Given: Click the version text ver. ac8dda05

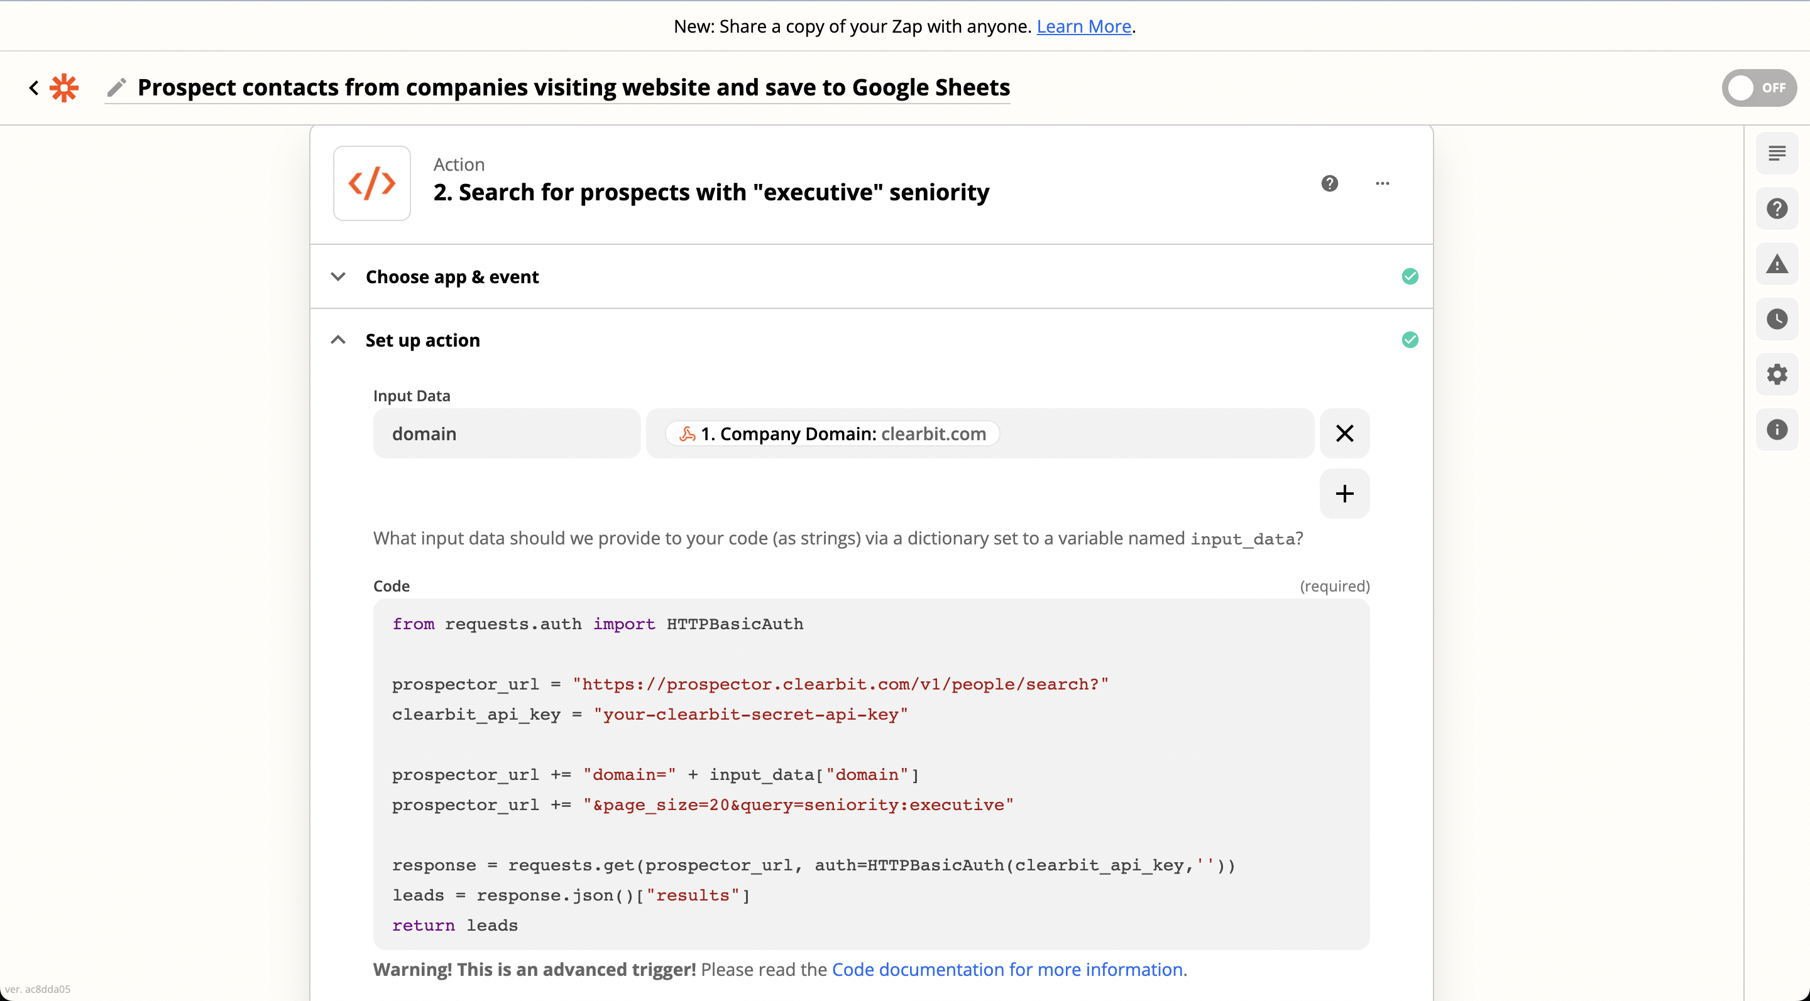Looking at the screenshot, I should (x=37, y=988).
